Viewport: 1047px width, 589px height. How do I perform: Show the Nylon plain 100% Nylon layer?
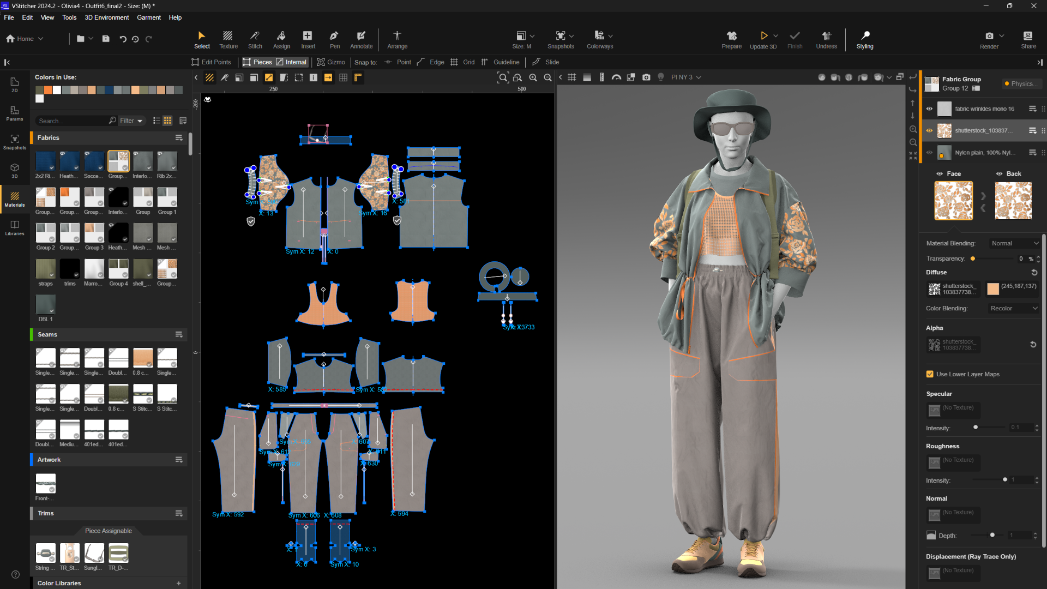pyautogui.click(x=929, y=153)
